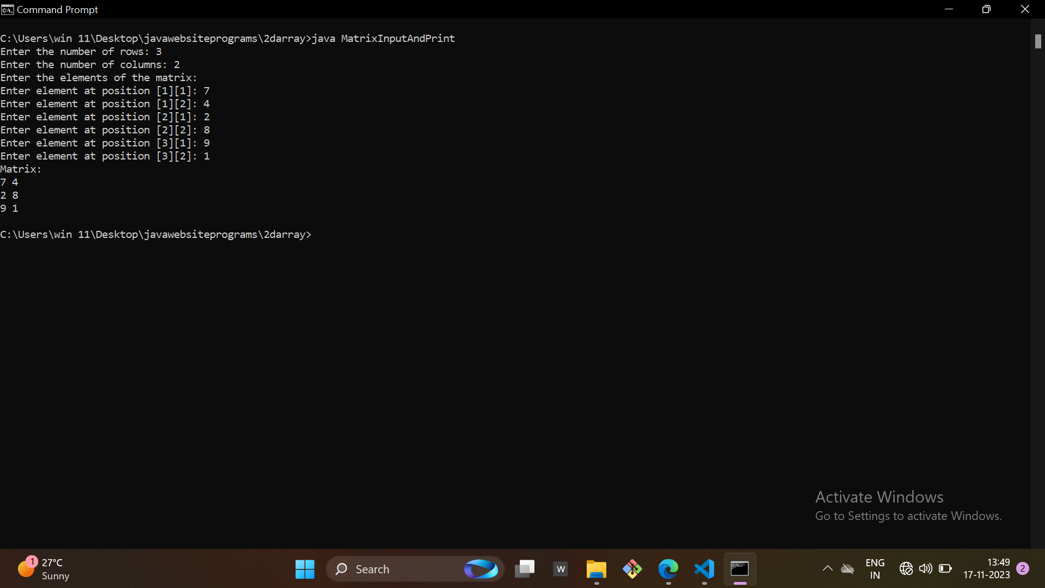Open Task View from taskbar
Viewport: 1045px width, 588px height.
point(525,569)
